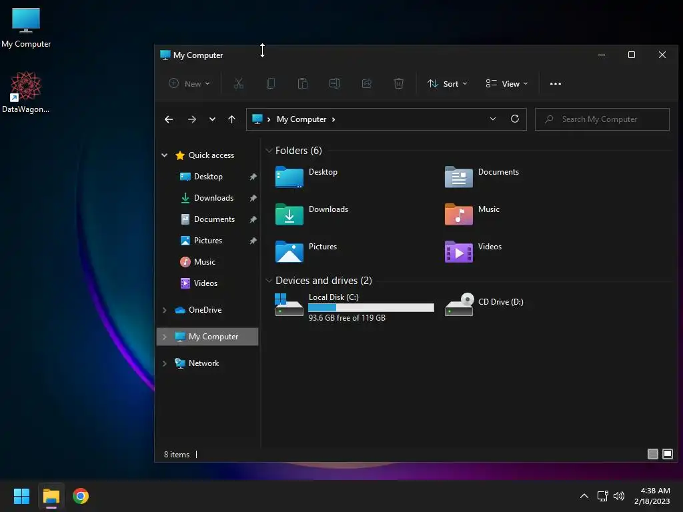The image size is (683, 512).
Task: Click "93.6 GB free of 119 GB" text
Action: [347, 318]
